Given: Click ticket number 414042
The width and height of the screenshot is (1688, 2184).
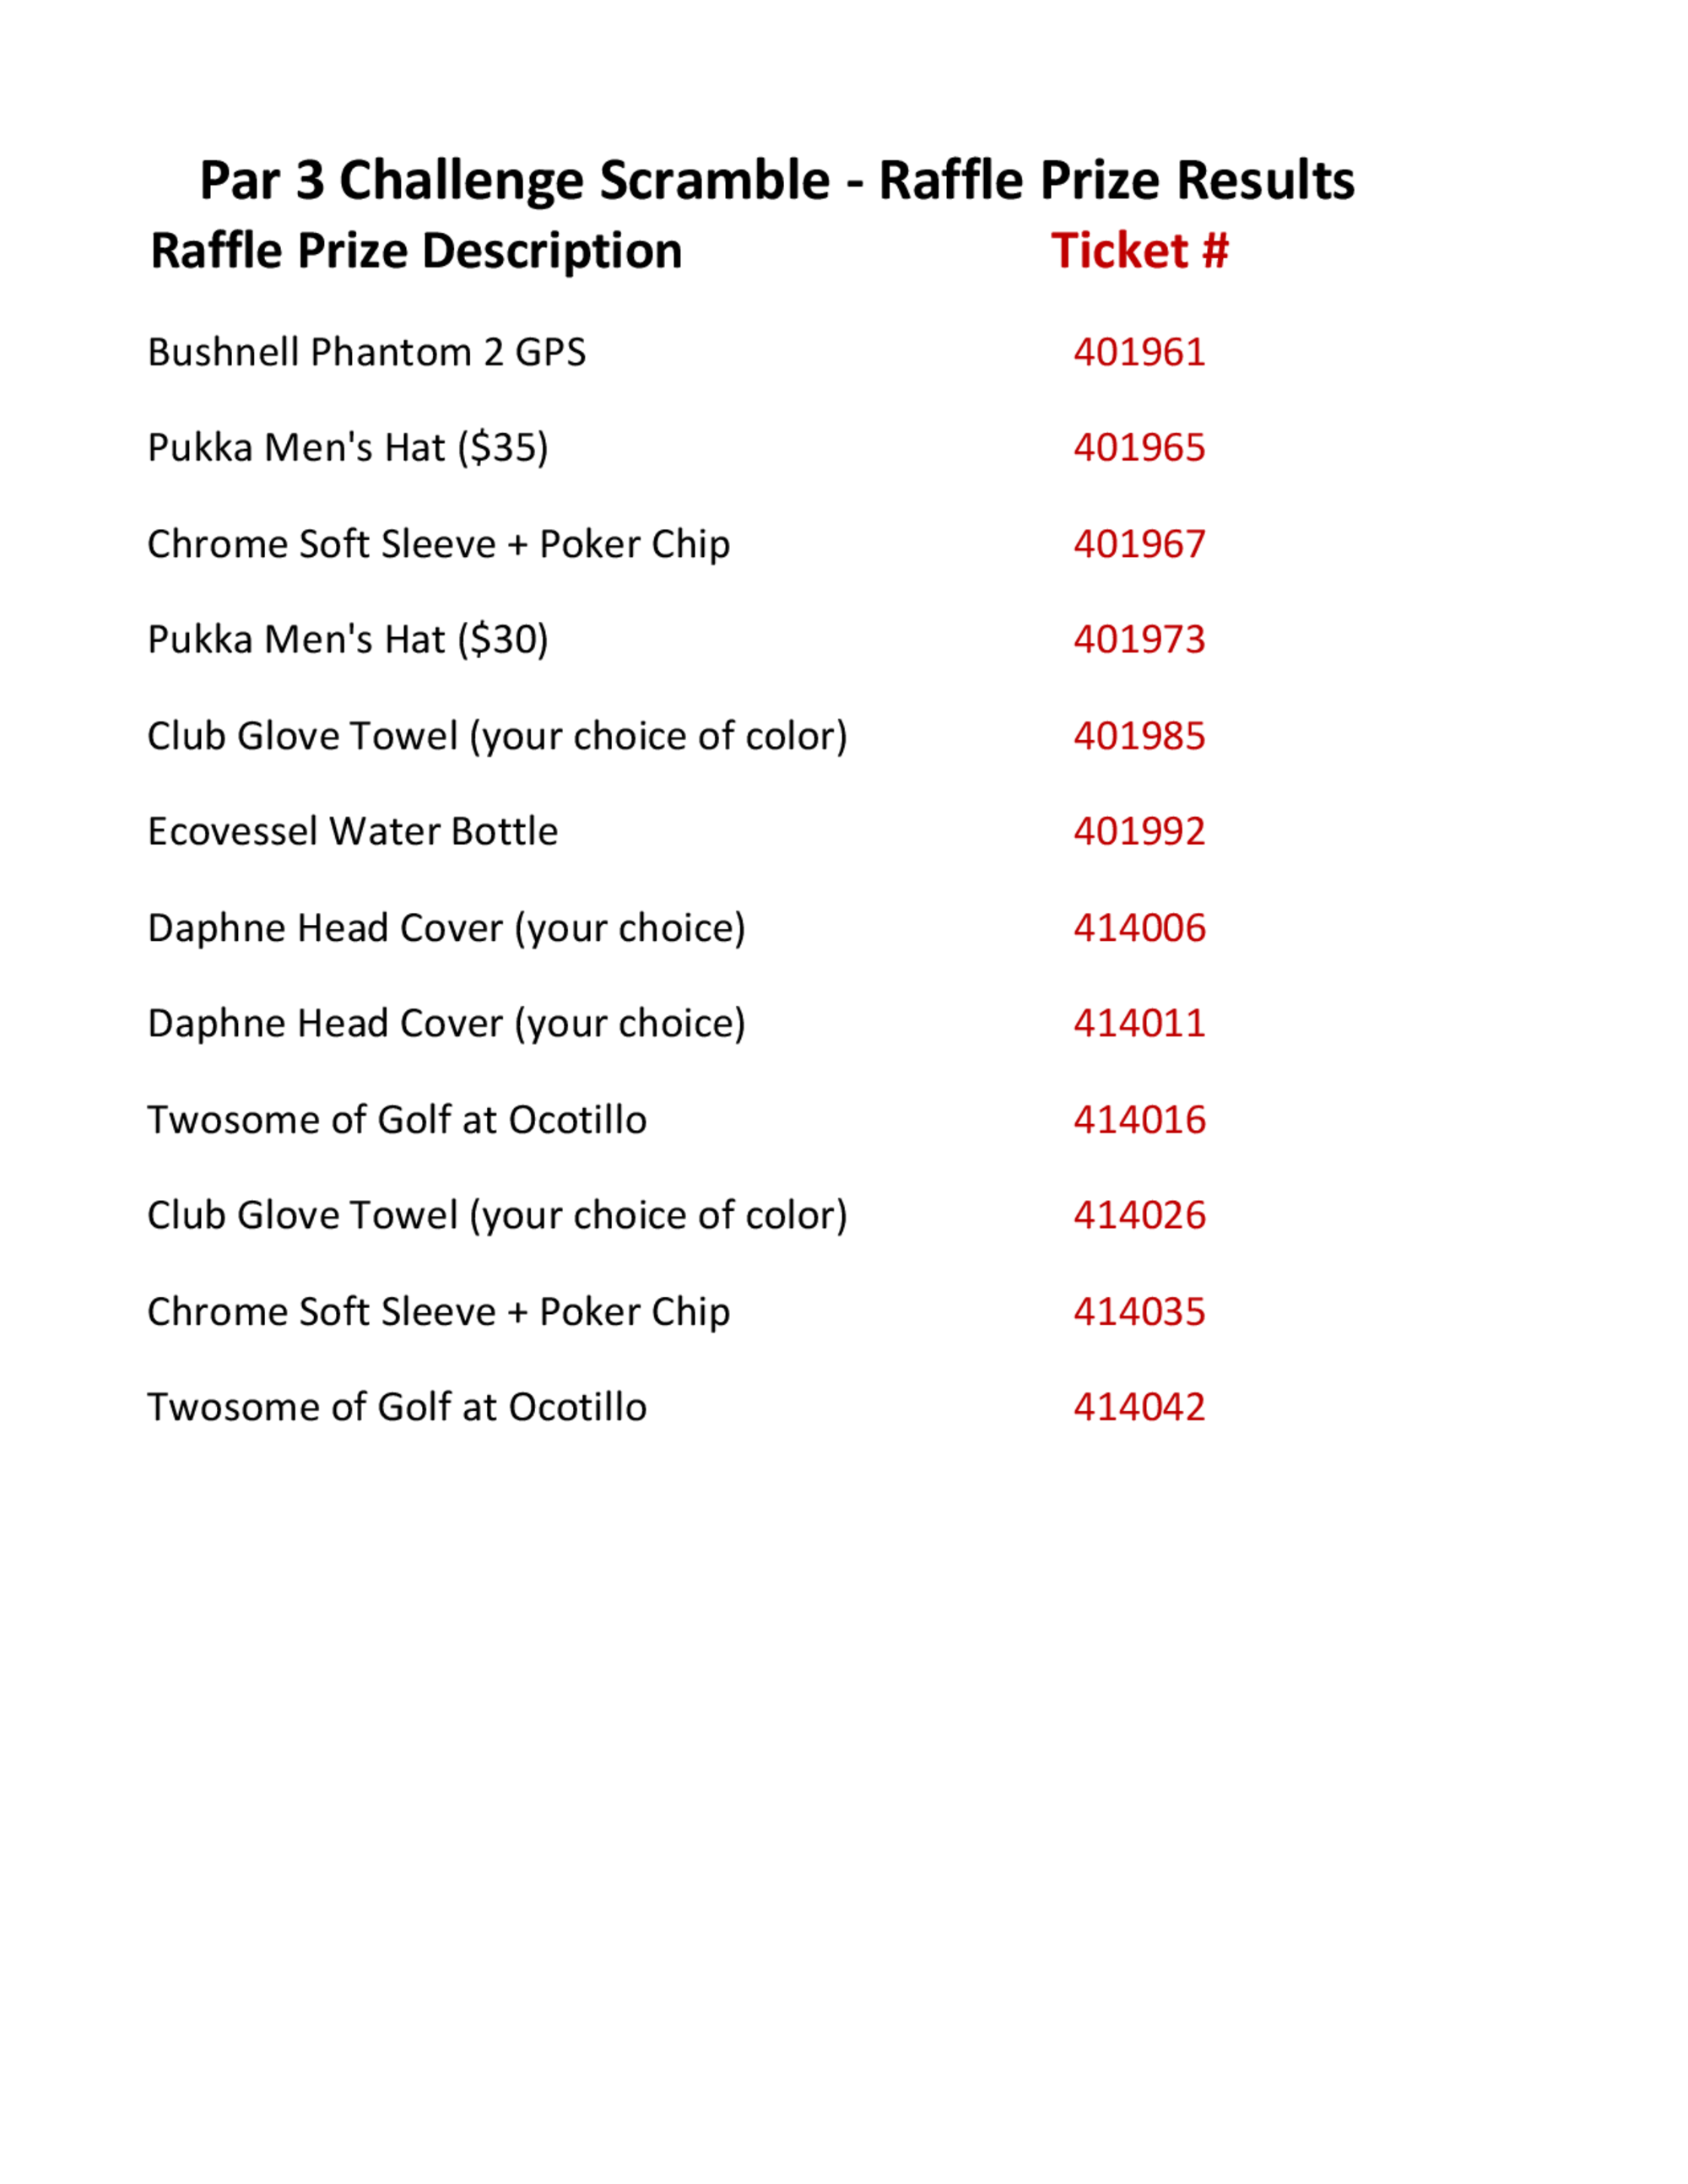Looking at the screenshot, I should 1139,1408.
